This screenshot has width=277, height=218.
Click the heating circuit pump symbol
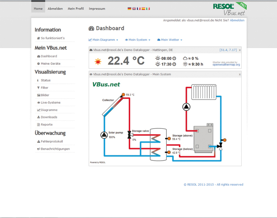(186, 107)
